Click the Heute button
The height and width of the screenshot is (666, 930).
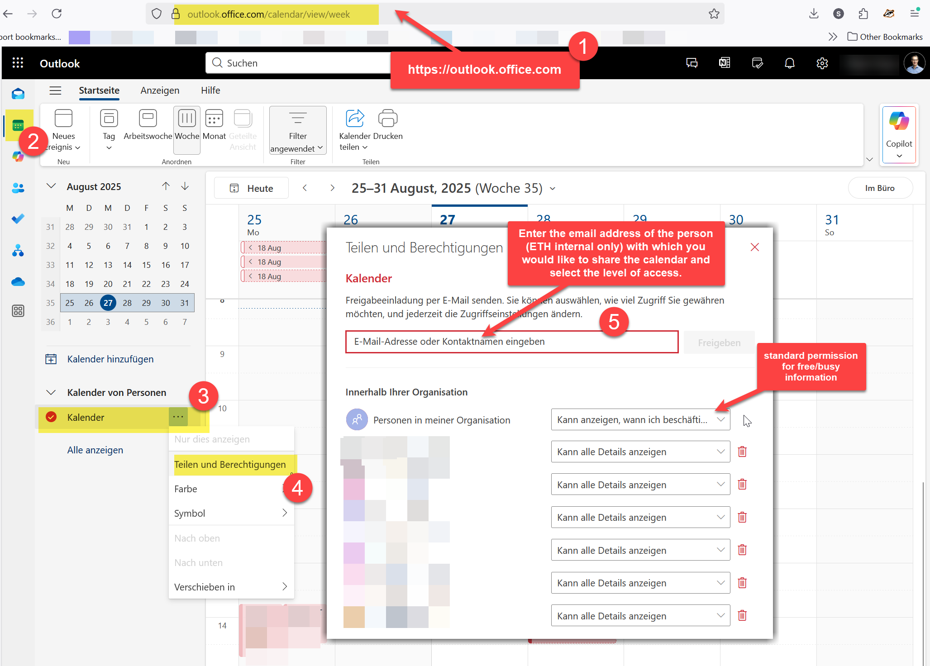tap(252, 188)
